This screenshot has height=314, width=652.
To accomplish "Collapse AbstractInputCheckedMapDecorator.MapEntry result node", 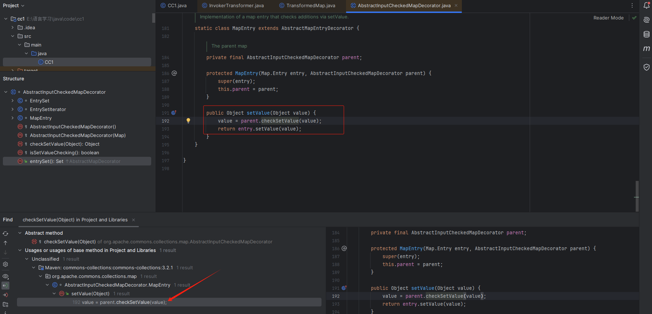I will 47,285.
